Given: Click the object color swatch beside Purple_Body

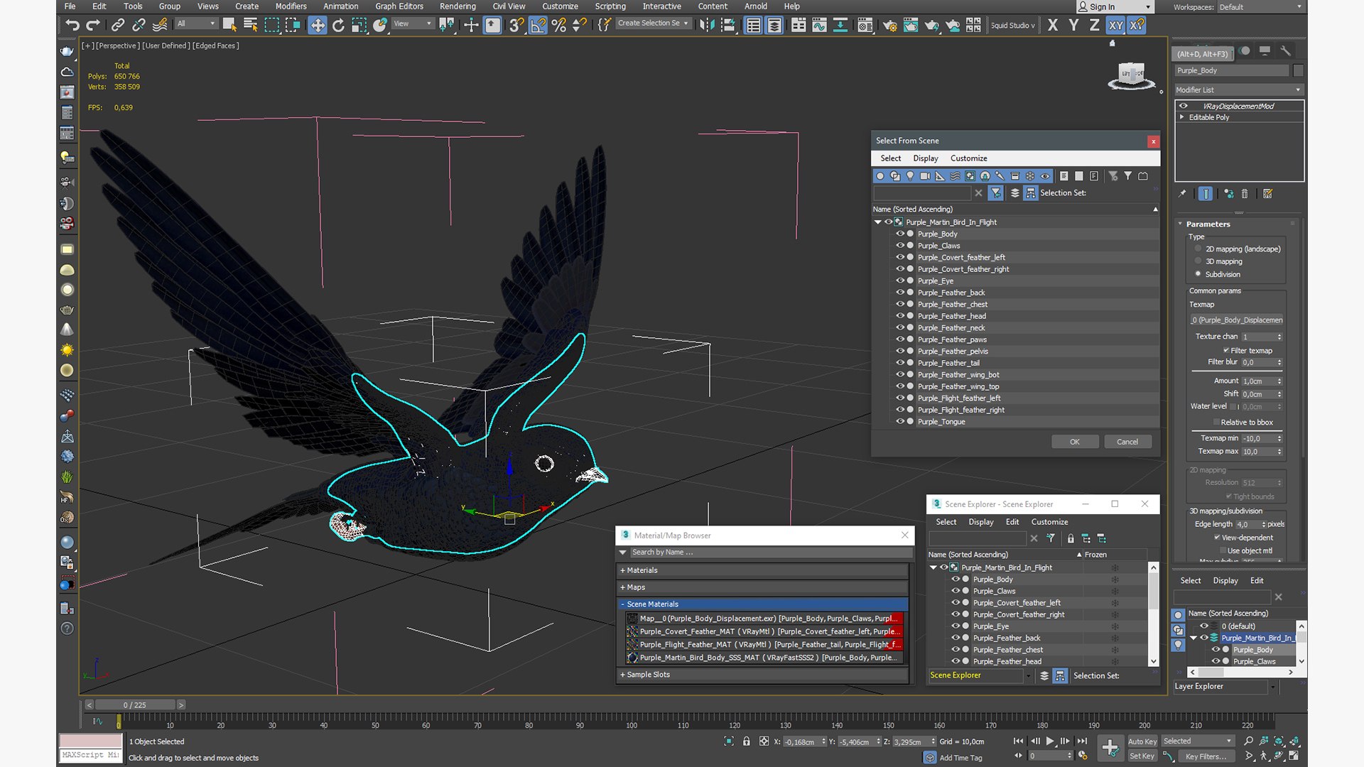Looking at the screenshot, I should 1299,70.
